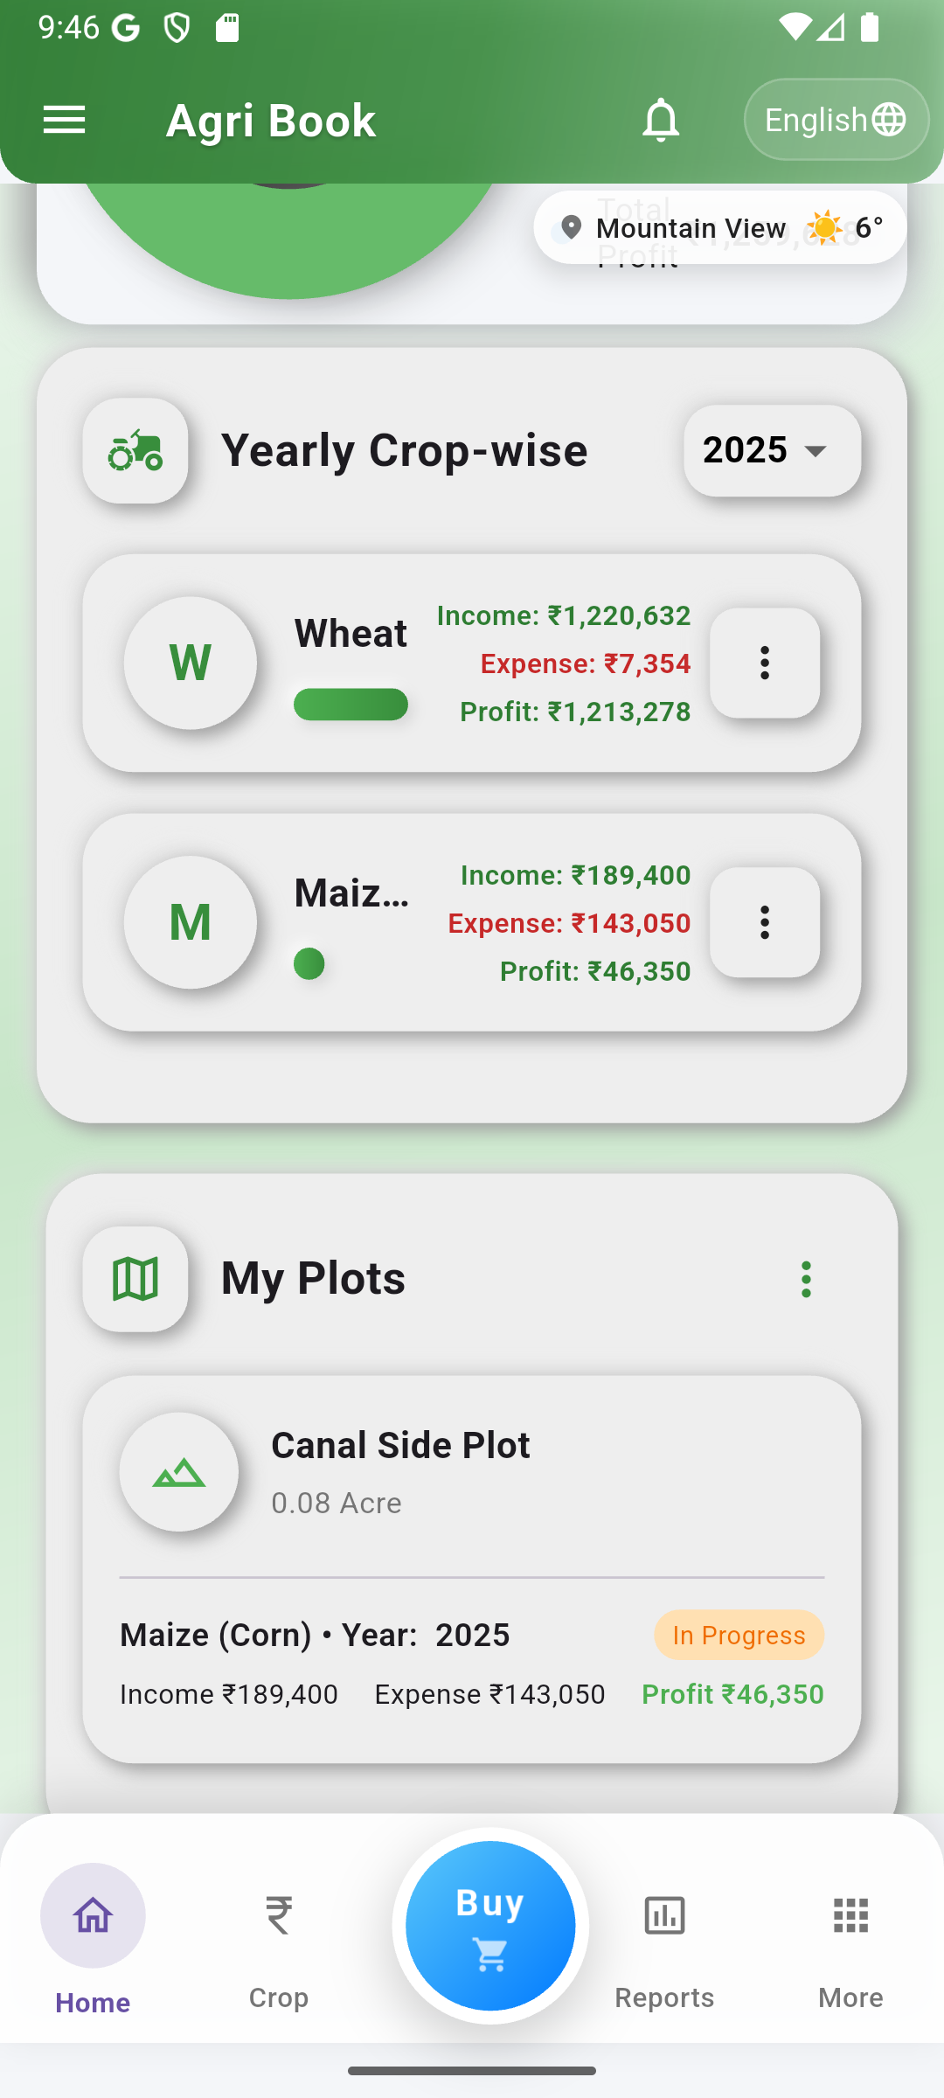Open the Maize card three-dot menu

pyautogui.click(x=765, y=922)
